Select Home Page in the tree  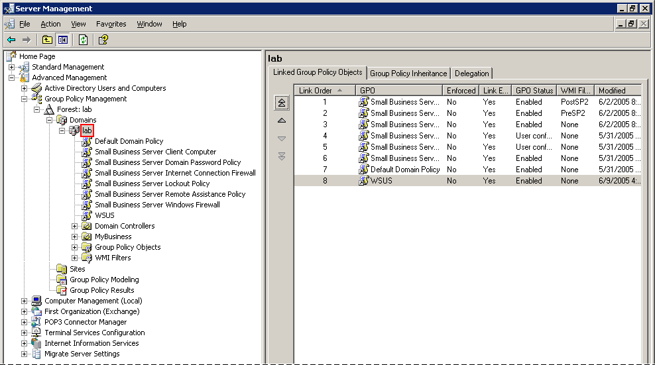click(37, 56)
